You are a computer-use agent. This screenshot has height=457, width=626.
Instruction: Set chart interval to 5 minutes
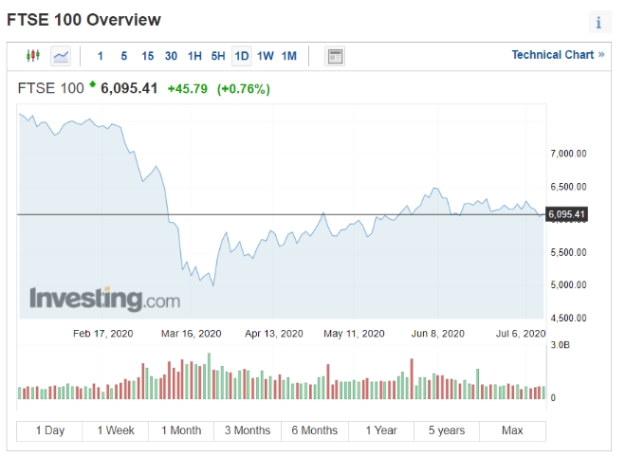(124, 56)
